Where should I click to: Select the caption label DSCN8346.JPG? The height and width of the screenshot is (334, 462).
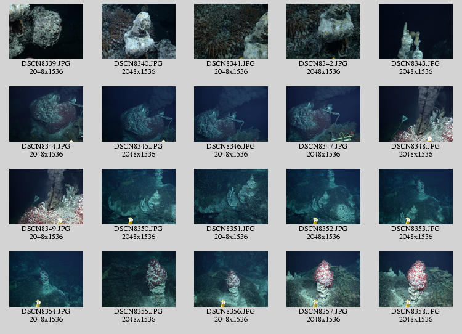click(x=231, y=146)
